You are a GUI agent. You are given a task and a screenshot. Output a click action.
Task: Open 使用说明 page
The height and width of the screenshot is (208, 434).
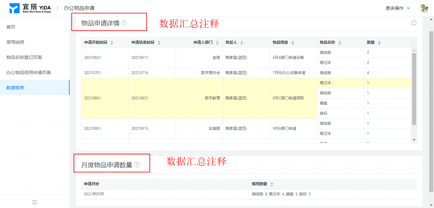[x=35, y=42]
